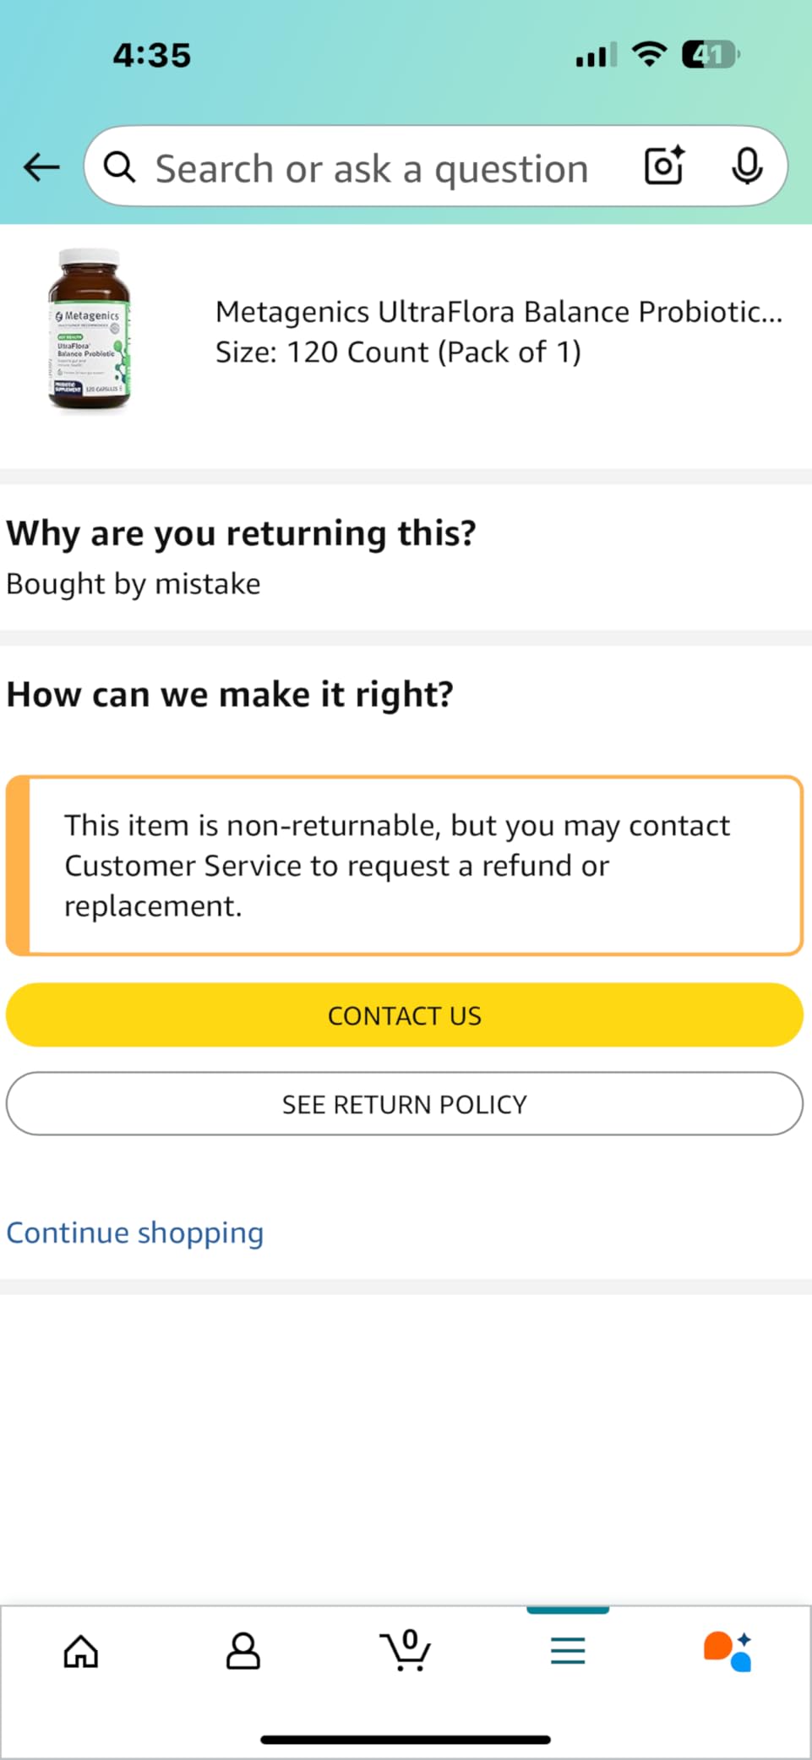Go to the Home tab
812x1760 pixels.
[x=81, y=1650]
